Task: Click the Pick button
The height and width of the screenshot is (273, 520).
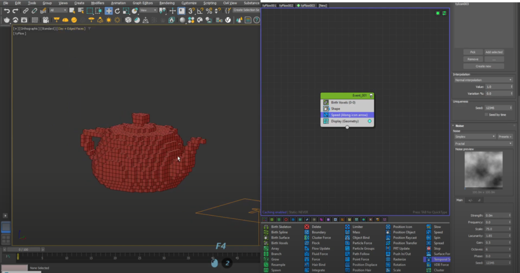Action: (473, 52)
